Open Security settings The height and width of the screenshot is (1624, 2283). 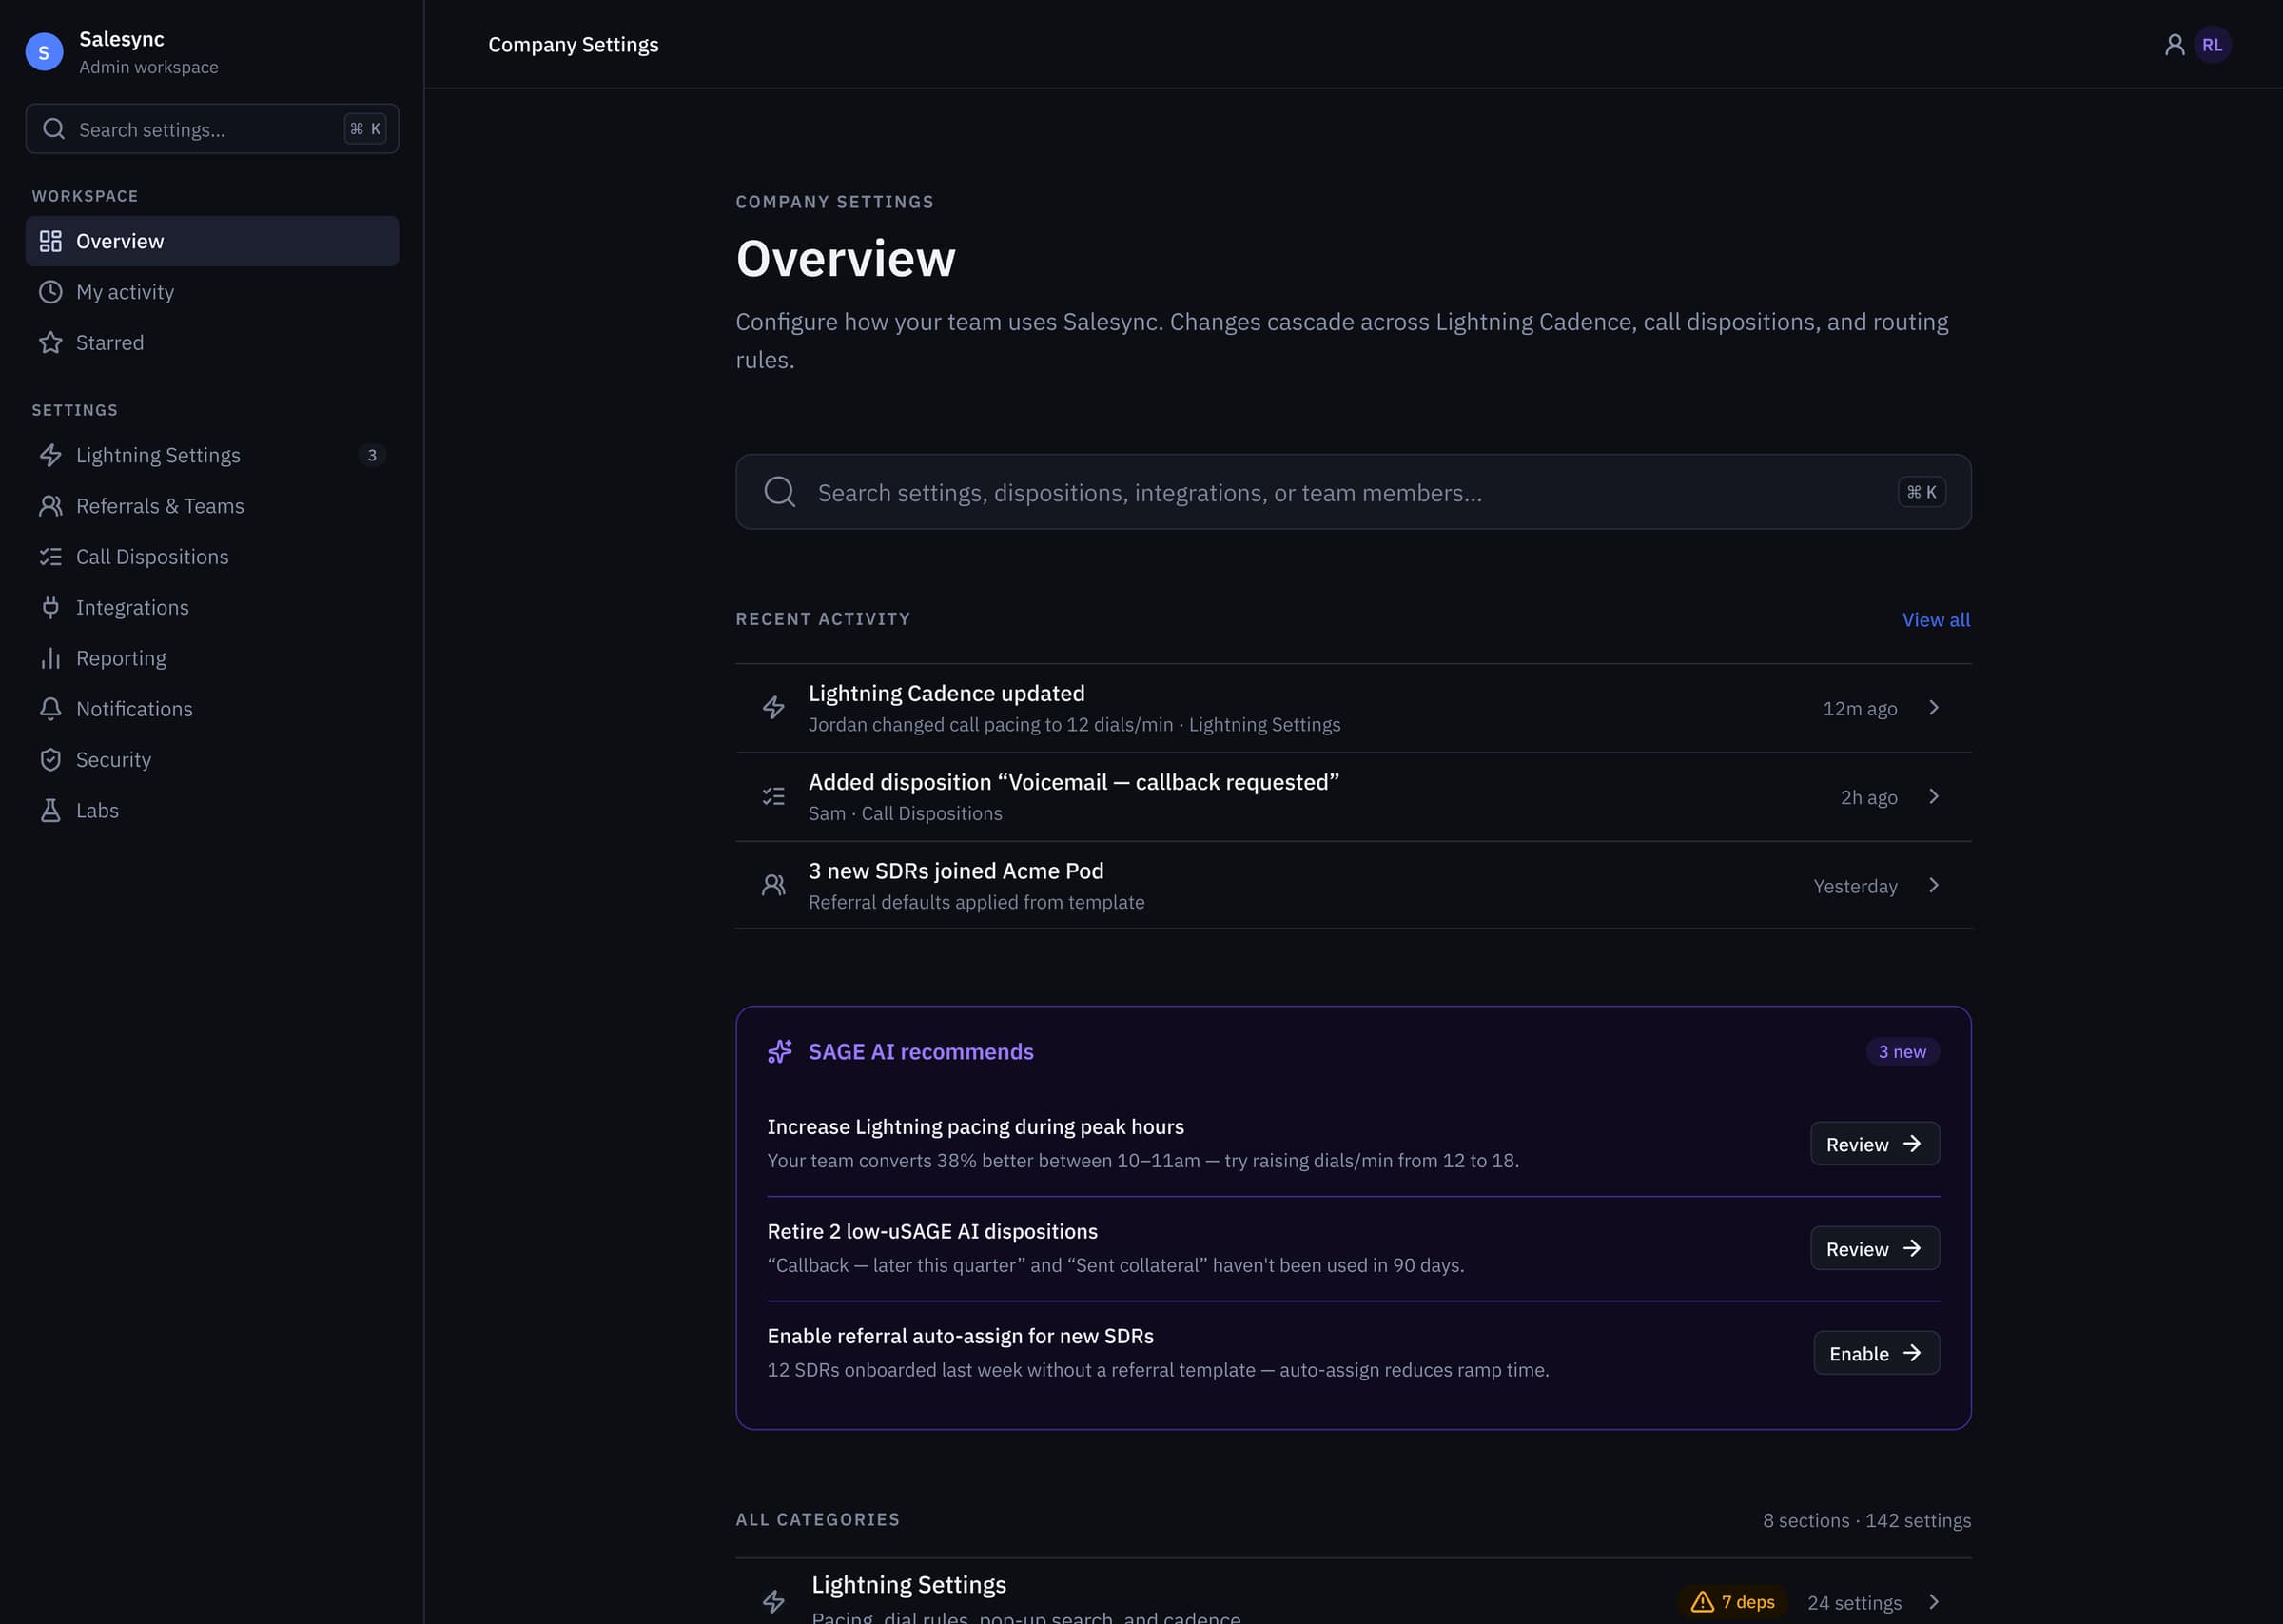coord(212,760)
